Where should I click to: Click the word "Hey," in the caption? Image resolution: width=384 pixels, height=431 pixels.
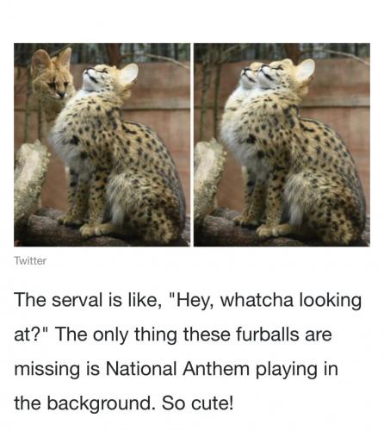pos(194,301)
